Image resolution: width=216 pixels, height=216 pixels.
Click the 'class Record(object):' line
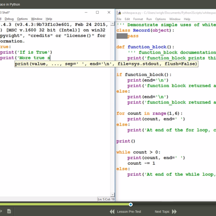[x=145, y=30]
